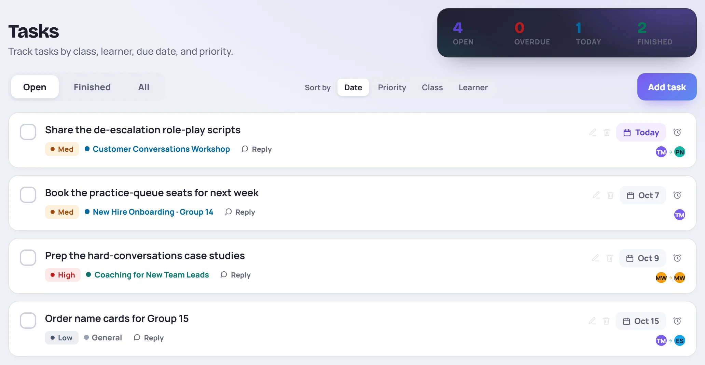Edit the hard-conversations case studies task

[x=595, y=258]
